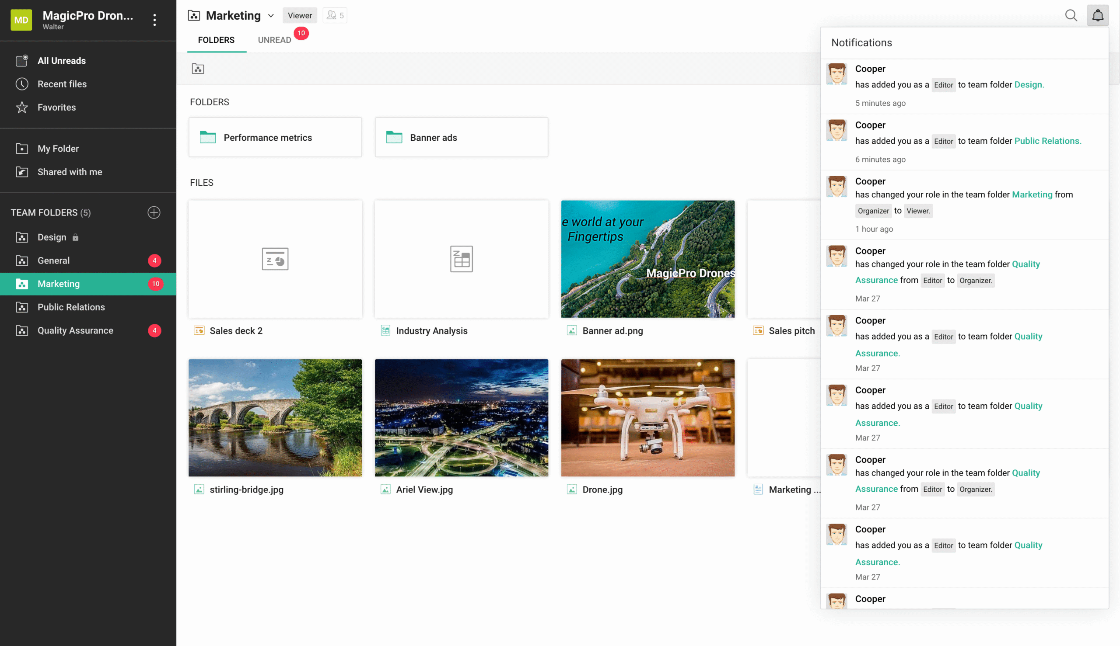Switch to the UNREAD tab
This screenshot has width=1120, height=646.
point(274,40)
